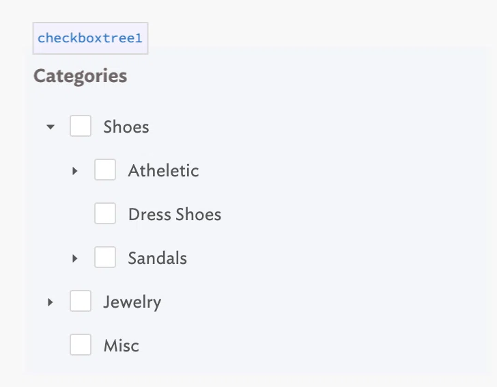Click the Dress Shoes label text
Screen dimensions: 497x387
pyautogui.click(x=175, y=214)
